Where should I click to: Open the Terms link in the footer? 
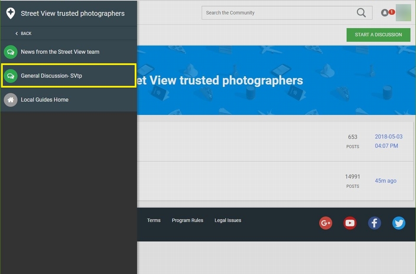(x=153, y=220)
